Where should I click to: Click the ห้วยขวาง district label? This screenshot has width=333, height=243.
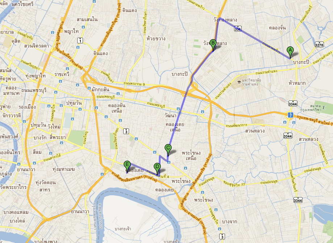point(156,39)
